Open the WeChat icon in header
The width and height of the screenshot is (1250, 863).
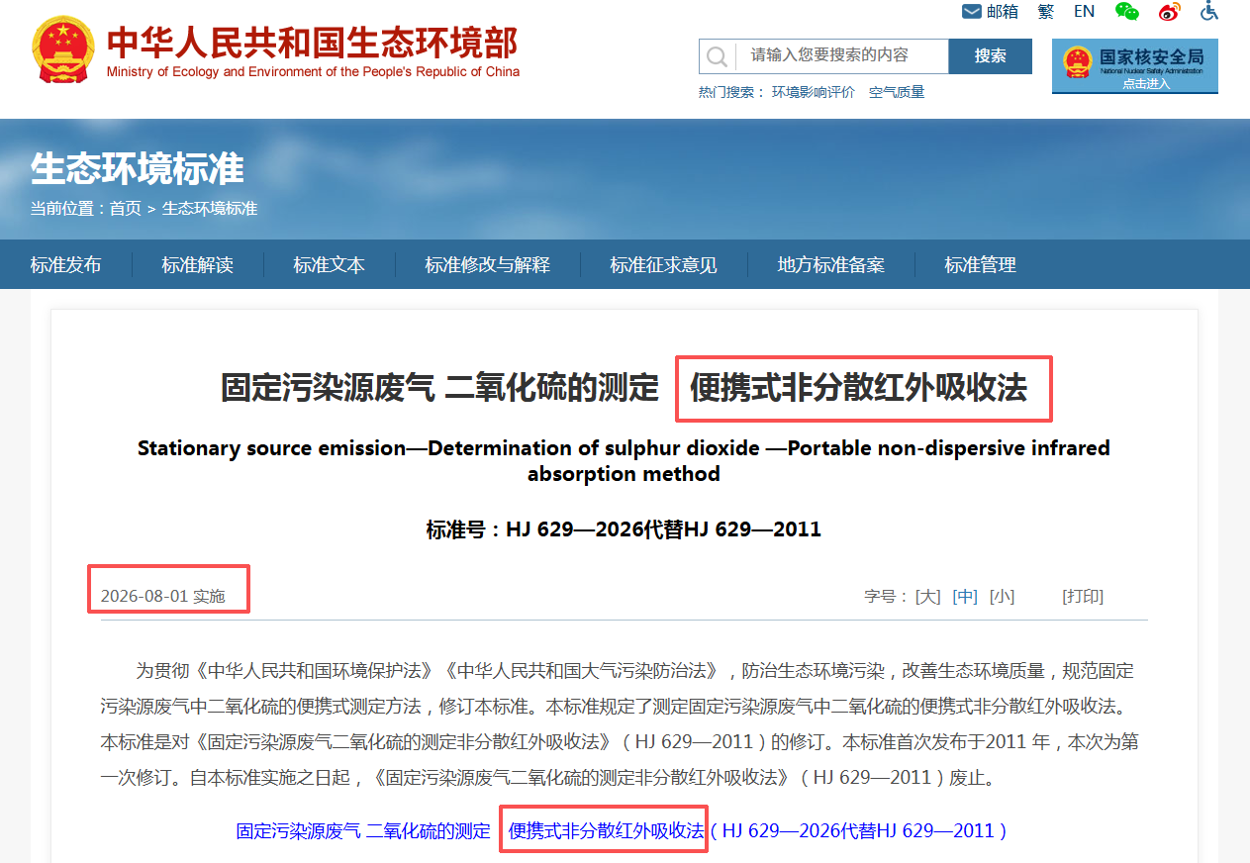tap(1127, 11)
